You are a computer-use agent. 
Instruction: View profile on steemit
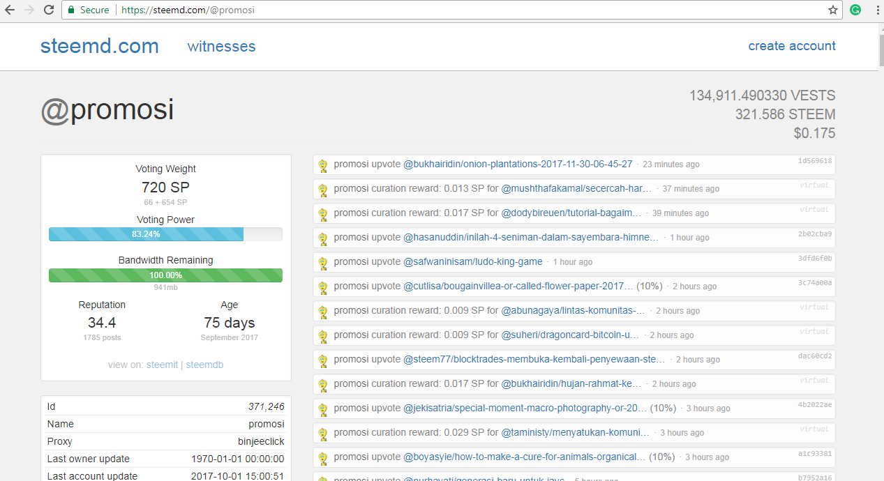pyautogui.click(x=162, y=365)
